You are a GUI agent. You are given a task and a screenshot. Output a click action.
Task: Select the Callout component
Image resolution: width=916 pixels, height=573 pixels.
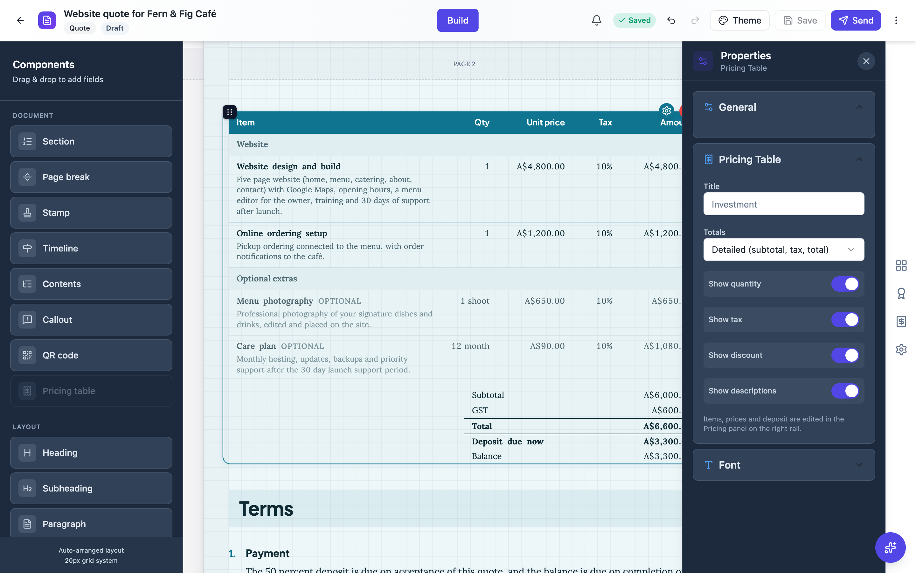click(91, 320)
